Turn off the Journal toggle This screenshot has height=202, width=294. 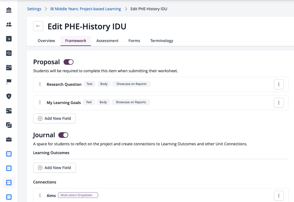click(x=63, y=135)
